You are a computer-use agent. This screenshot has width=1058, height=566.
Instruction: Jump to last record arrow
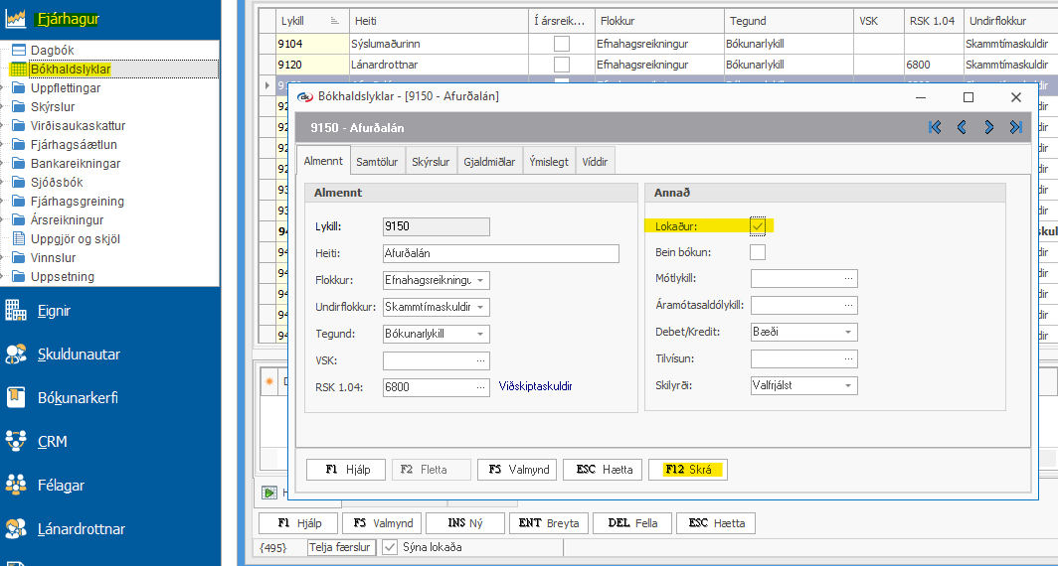[x=1015, y=127]
